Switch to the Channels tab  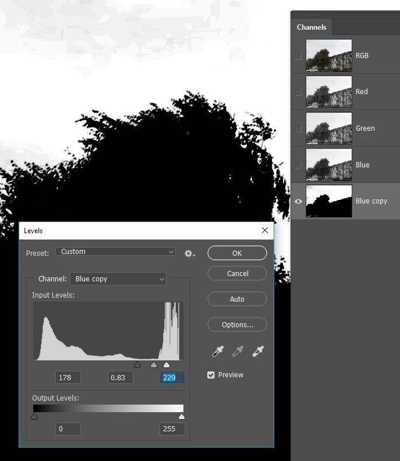tap(311, 27)
